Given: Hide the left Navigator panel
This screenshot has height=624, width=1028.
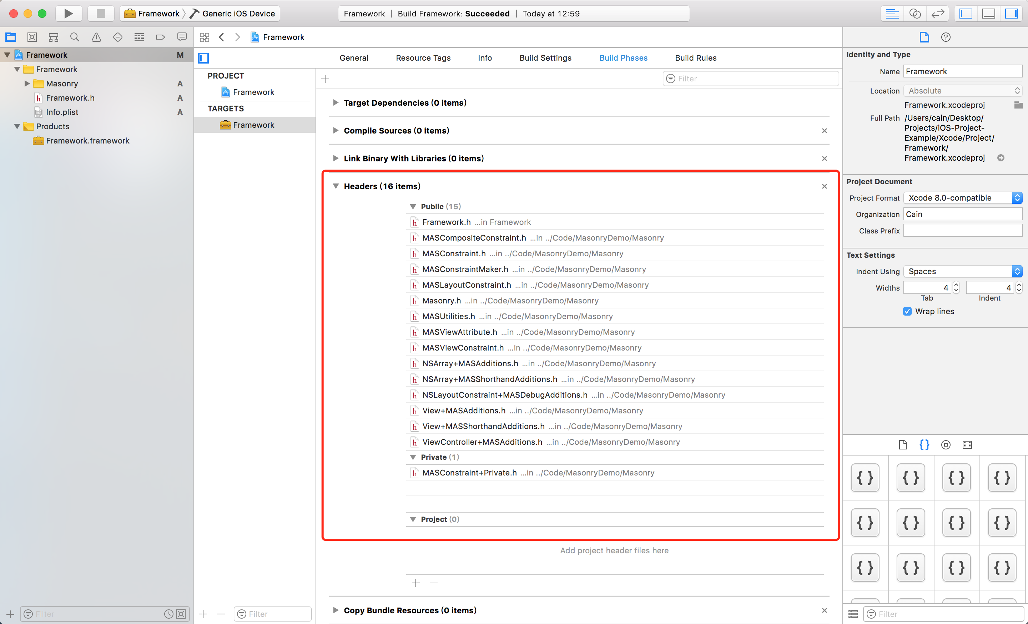Looking at the screenshot, I should coord(966,13).
